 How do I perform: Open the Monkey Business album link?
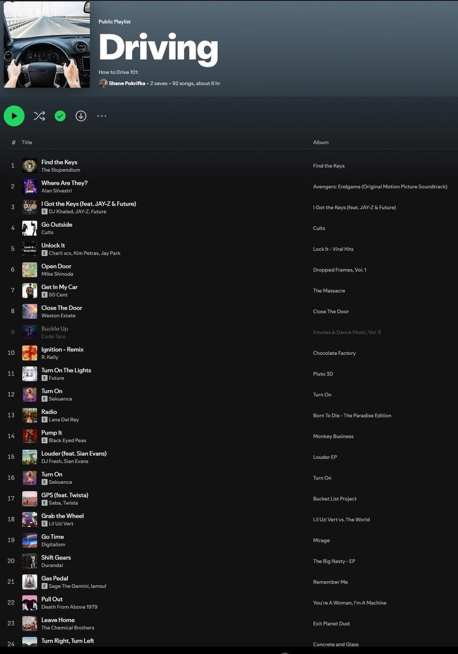click(x=333, y=437)
